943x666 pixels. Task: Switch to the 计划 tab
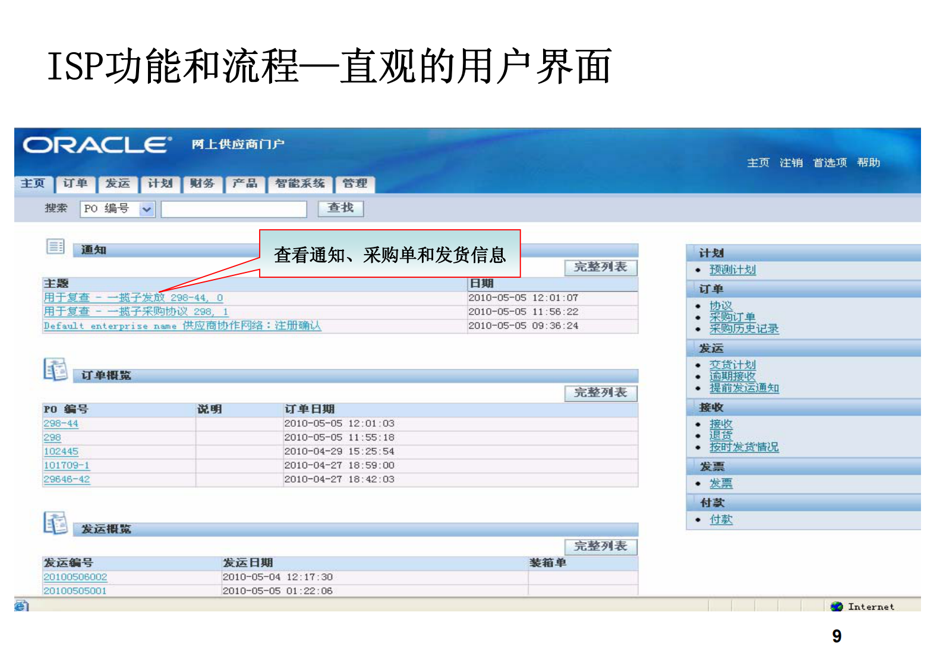click(160, 183)
